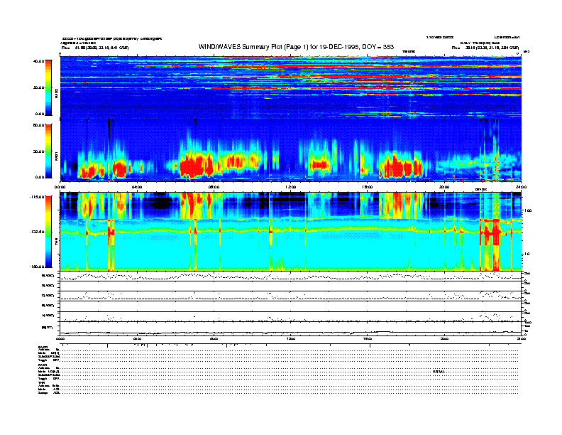Select the 20.00 label on RAD2 scale
Screen dimensions: 562x435
[x=38, y=87]
